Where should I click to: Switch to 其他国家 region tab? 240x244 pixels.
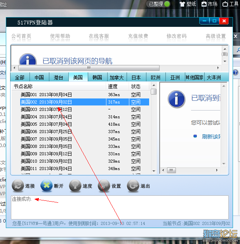coord(195,77)
